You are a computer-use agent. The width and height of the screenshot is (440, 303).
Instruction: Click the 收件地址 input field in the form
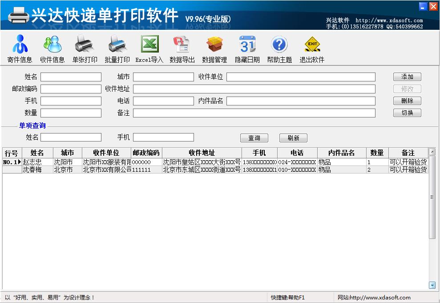[x=254, y=89]
